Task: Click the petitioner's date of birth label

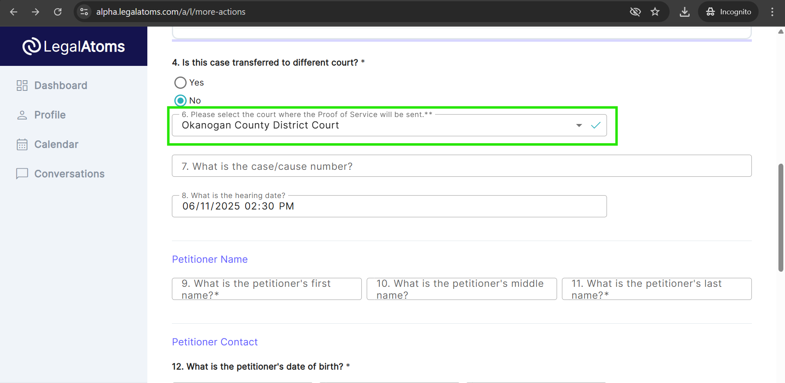Action: click(261, 367)
